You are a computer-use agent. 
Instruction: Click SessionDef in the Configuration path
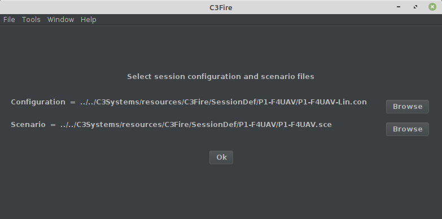(x=233, y=102)
